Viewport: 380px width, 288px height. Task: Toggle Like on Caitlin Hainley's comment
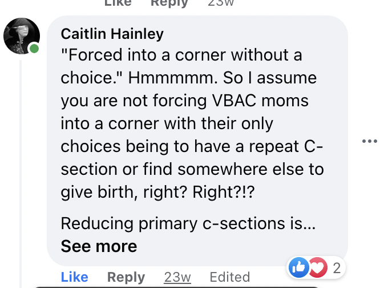point(74,277)
